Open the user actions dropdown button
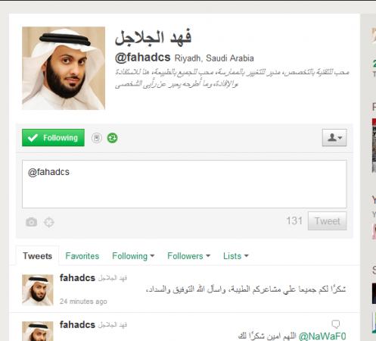This screenshot has width=376, height=341. pyautogui.click(x=334, y=138)
